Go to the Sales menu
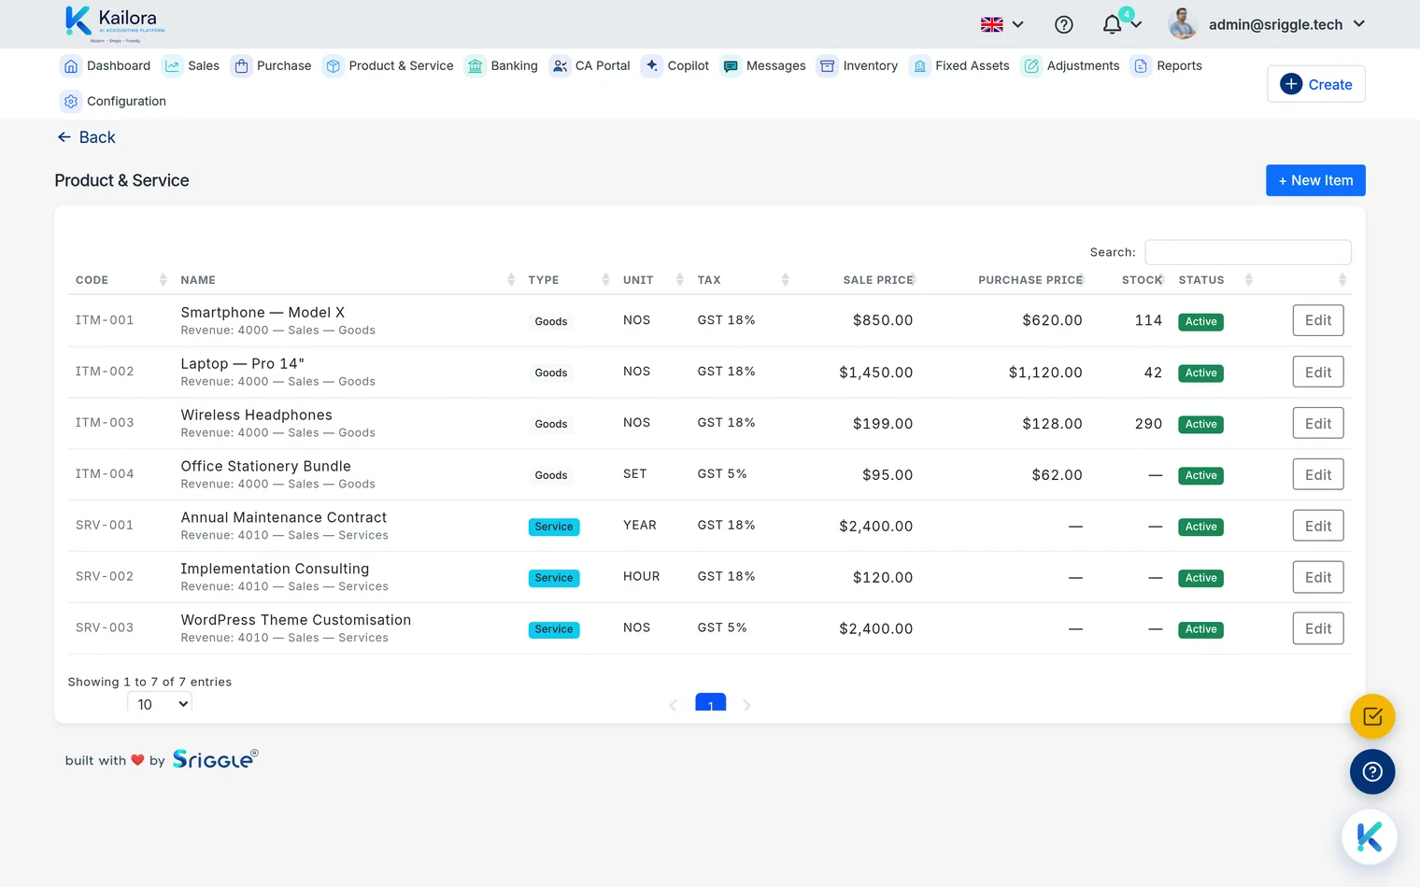Screen dimensions: 1420x887 (x=192, y=66)
